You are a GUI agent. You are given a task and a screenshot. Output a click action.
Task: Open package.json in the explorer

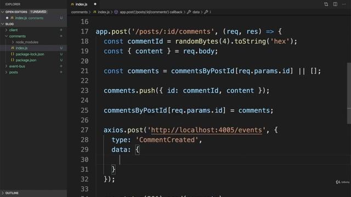26,60
